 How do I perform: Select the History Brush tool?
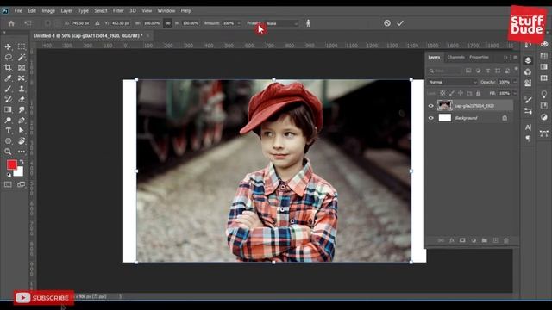[x=8, y=99]
